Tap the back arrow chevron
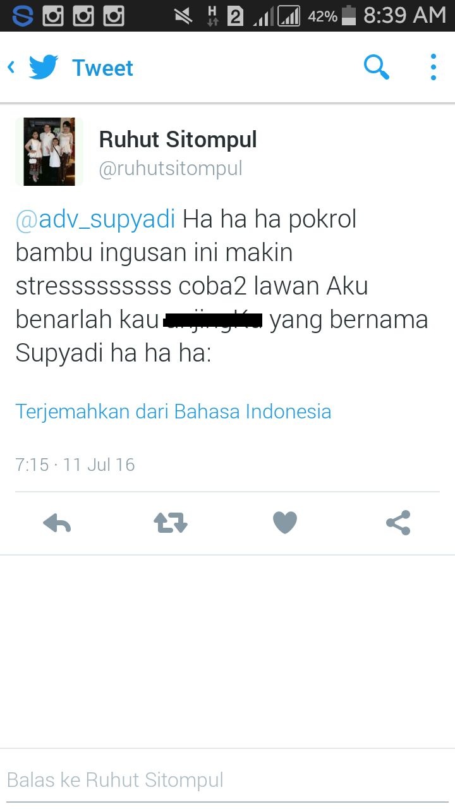Viewport: 455px width, 809px height. point(11,67)
